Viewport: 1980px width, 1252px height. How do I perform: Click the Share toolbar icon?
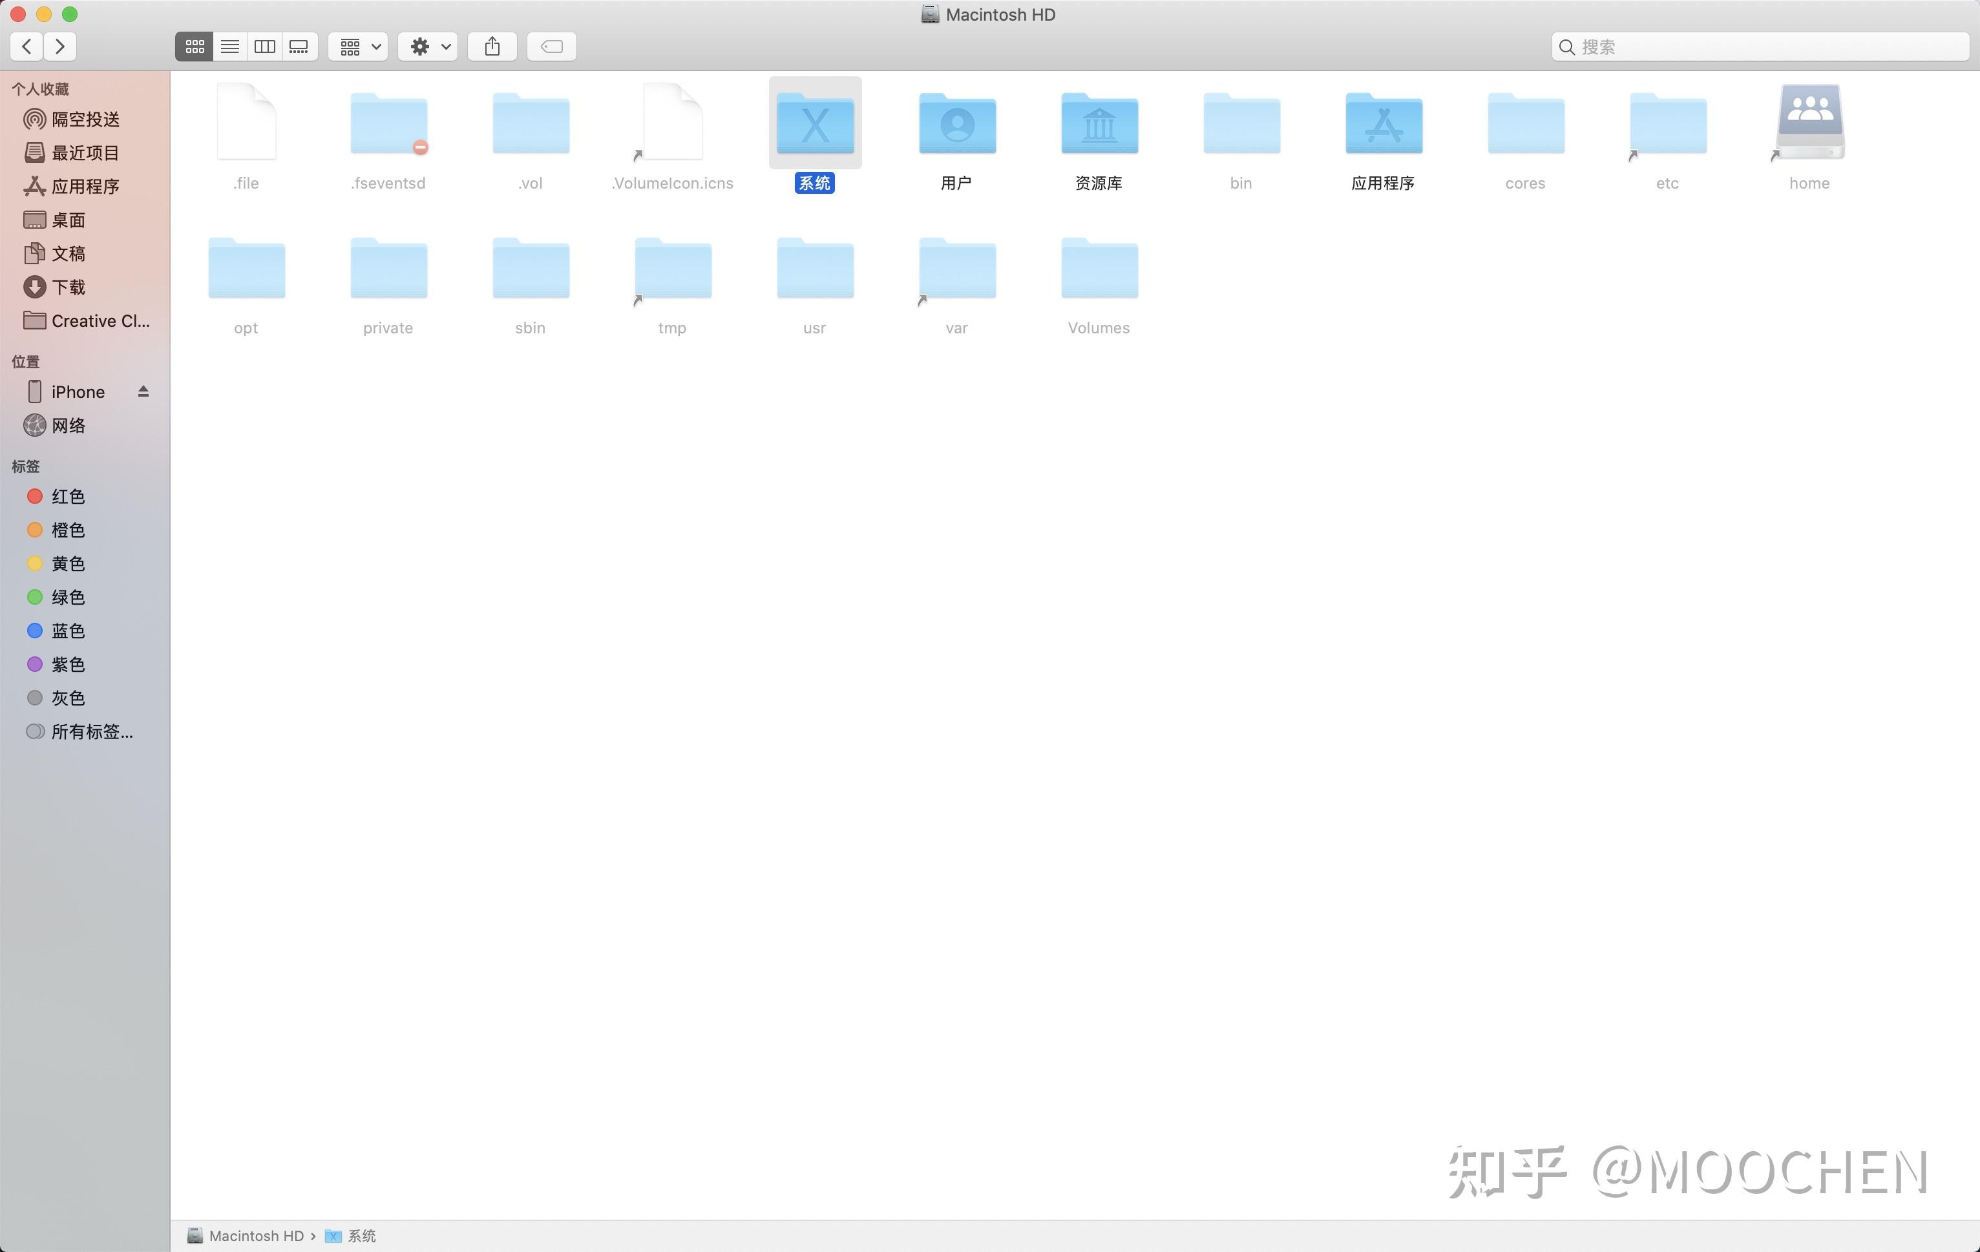492,47
